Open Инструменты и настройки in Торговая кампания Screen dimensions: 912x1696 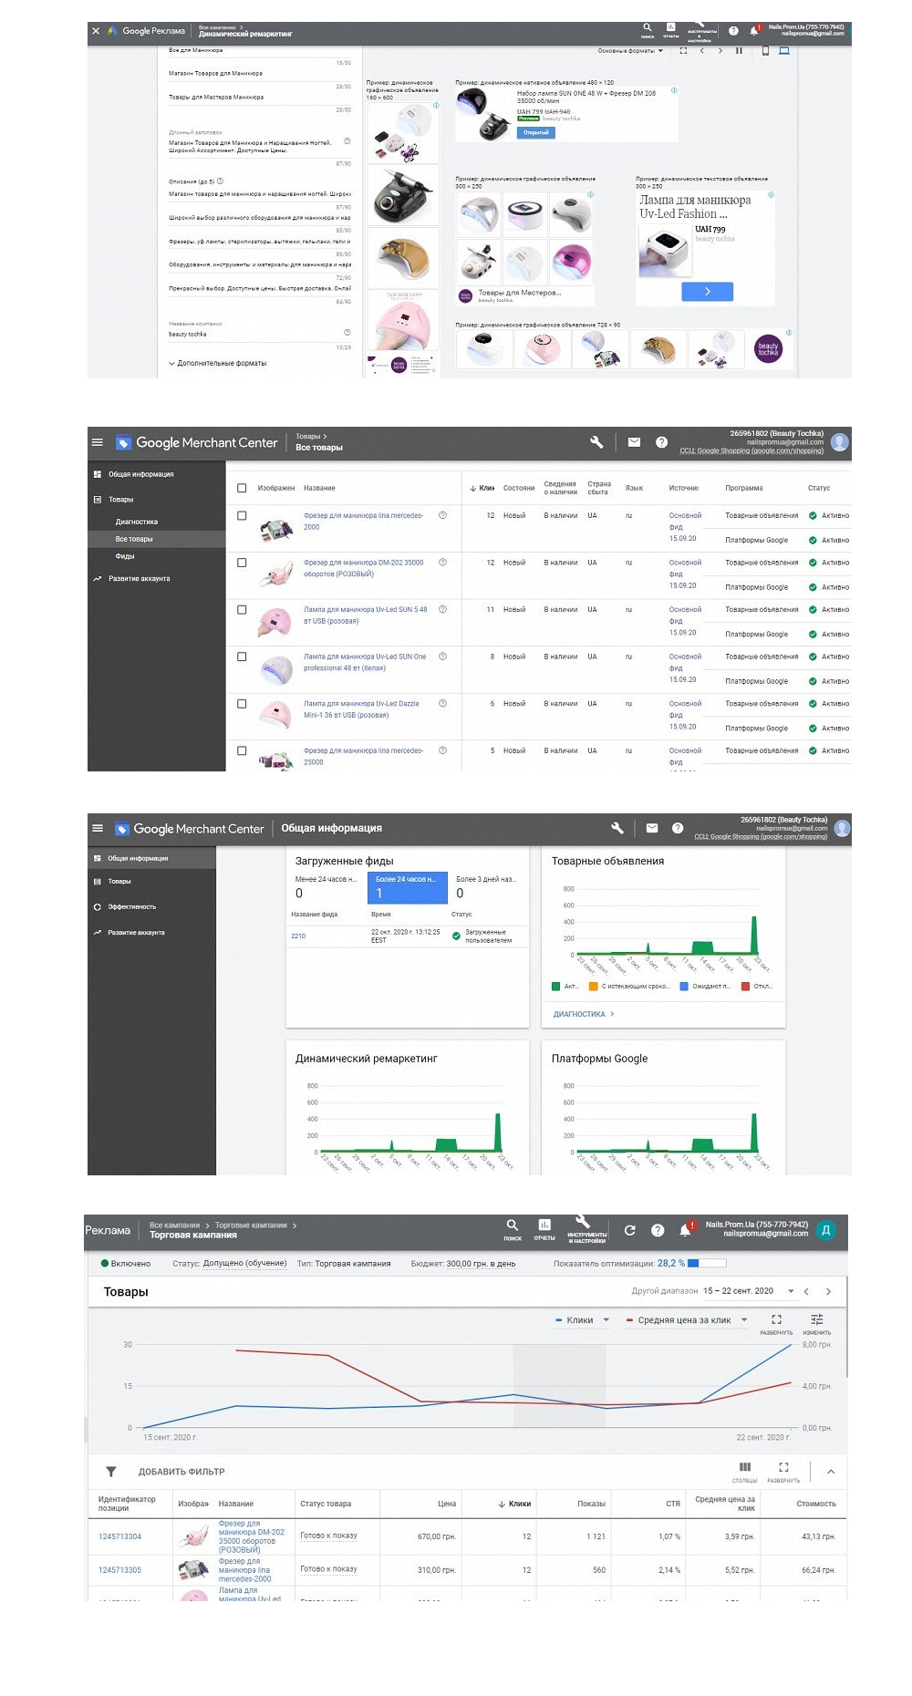pos(586,1229)
